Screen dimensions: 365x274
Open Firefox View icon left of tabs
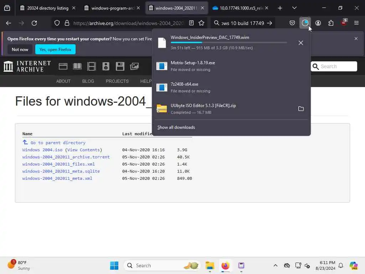[x=7, y=8]
